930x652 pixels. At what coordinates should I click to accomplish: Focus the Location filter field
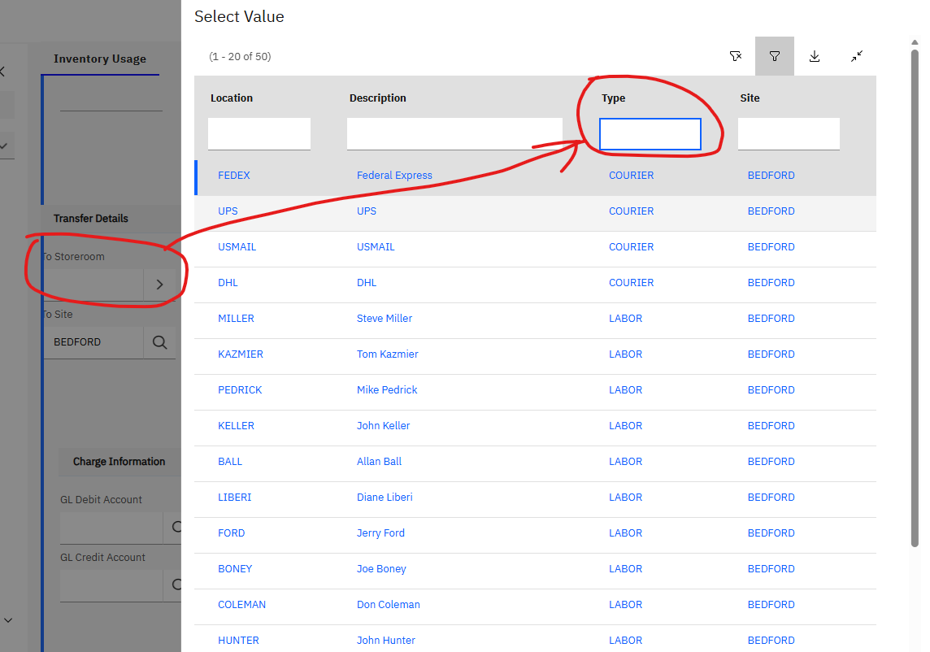tap(259, 134)
